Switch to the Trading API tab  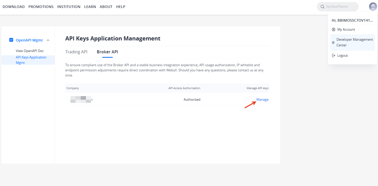(76, 52)
